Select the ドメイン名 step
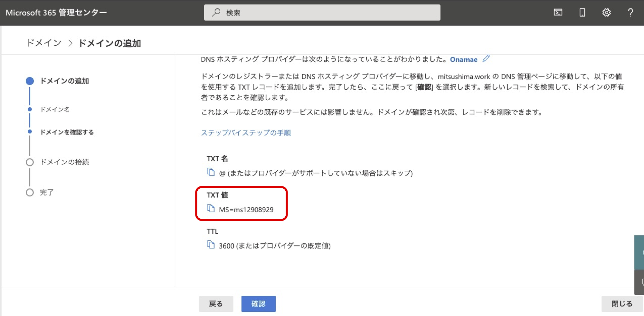 point(55,110)
